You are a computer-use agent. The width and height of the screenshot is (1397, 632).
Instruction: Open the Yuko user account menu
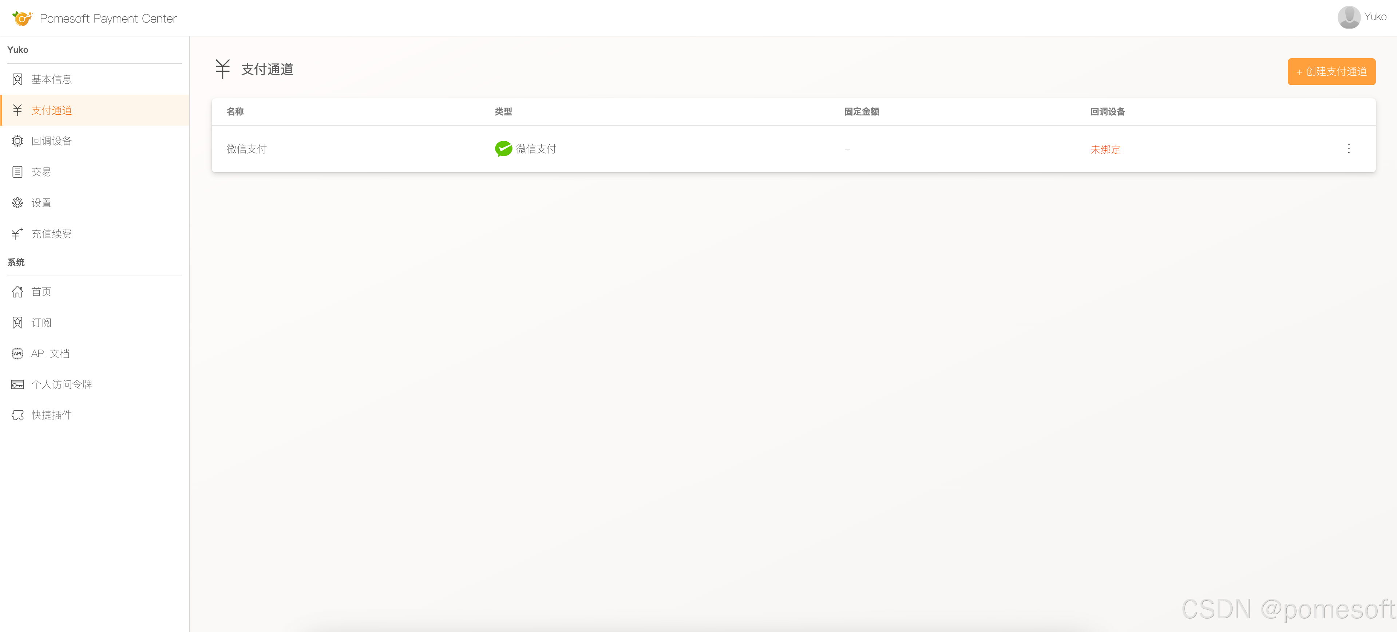coord(1375,17)
